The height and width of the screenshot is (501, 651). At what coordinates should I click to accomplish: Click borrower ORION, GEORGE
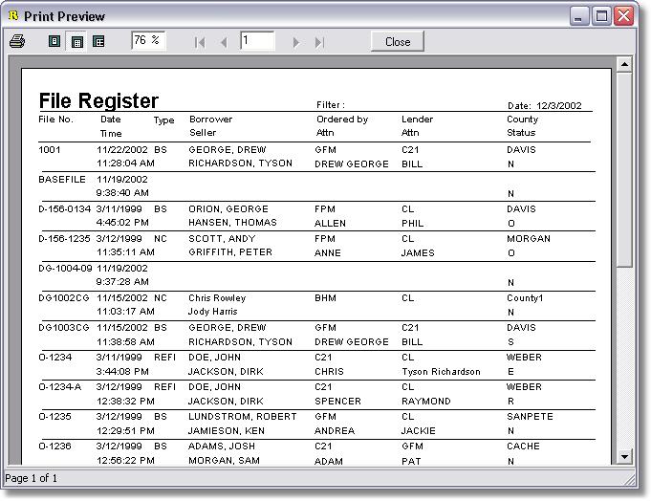pyautogui.click(x=228, y=208)
